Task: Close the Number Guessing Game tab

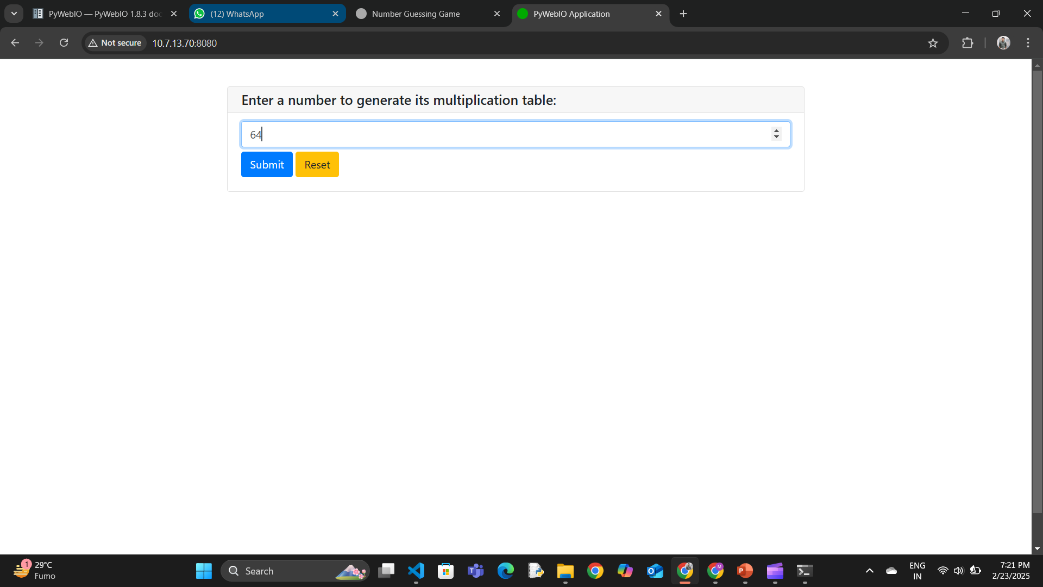Action: (497, 14)
